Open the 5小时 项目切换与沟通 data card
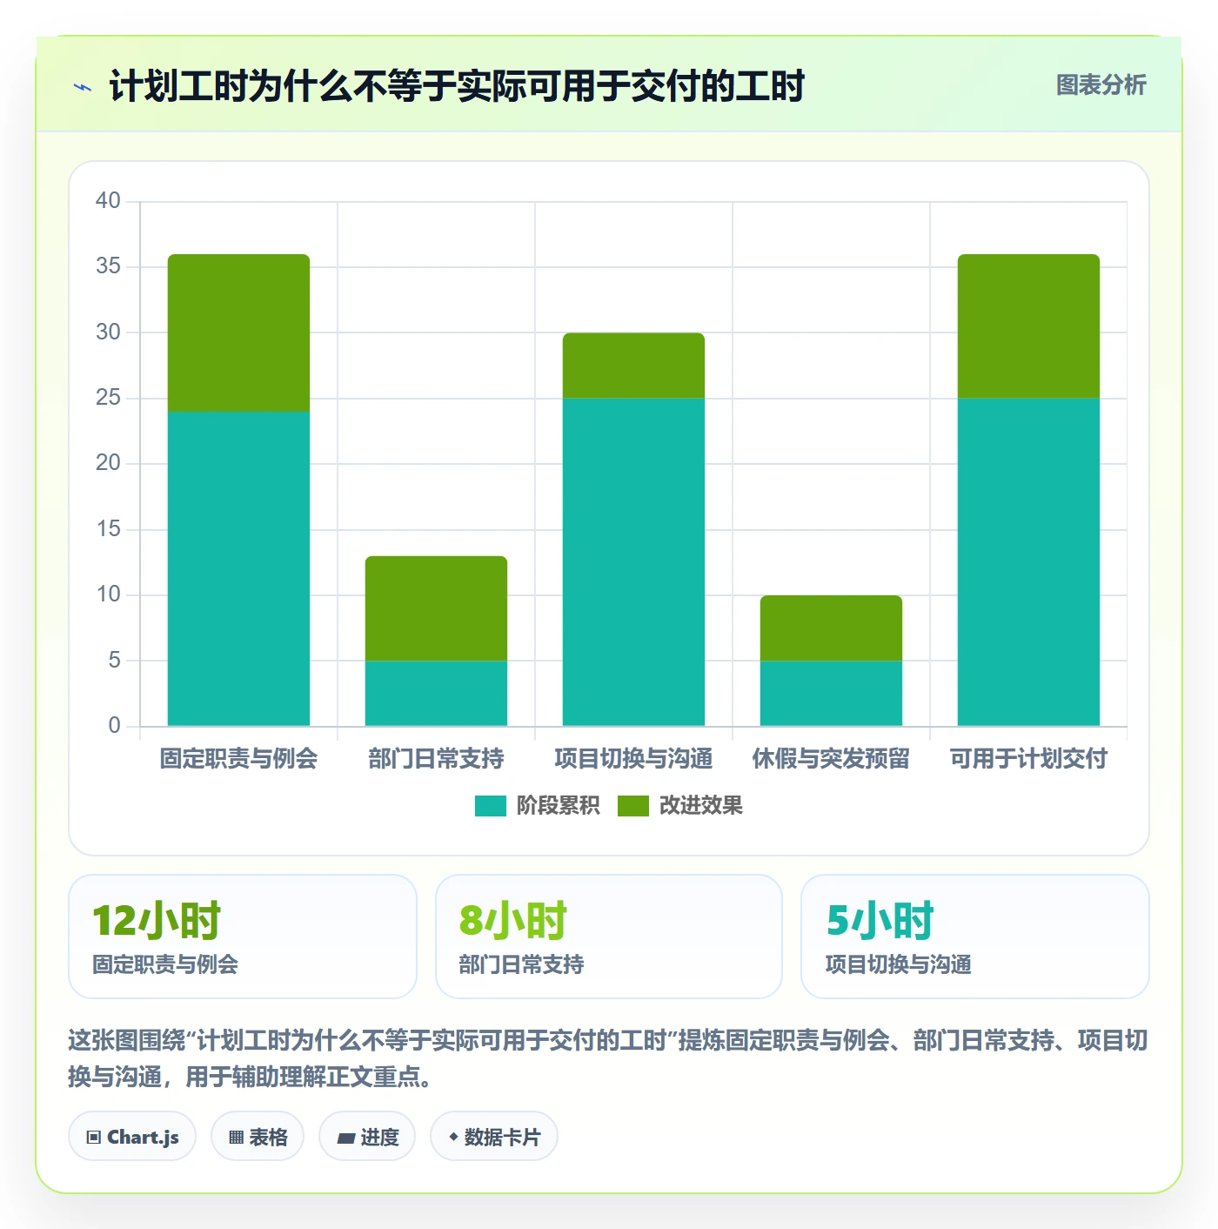1218x1229 pixels. [x=975, y=937]
